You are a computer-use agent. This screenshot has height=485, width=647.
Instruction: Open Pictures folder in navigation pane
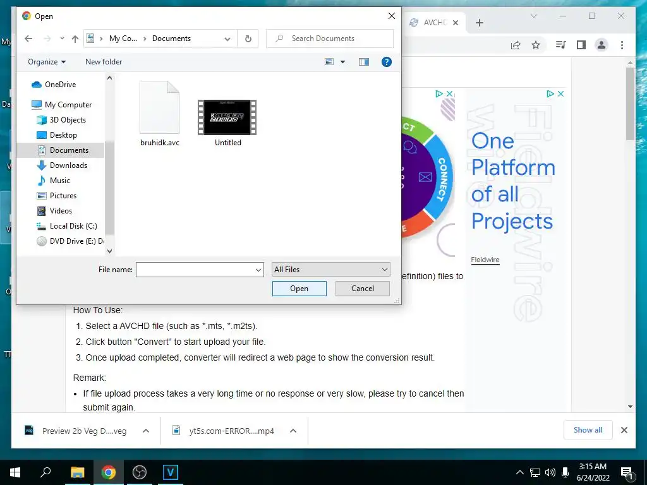tap(63, 196)
